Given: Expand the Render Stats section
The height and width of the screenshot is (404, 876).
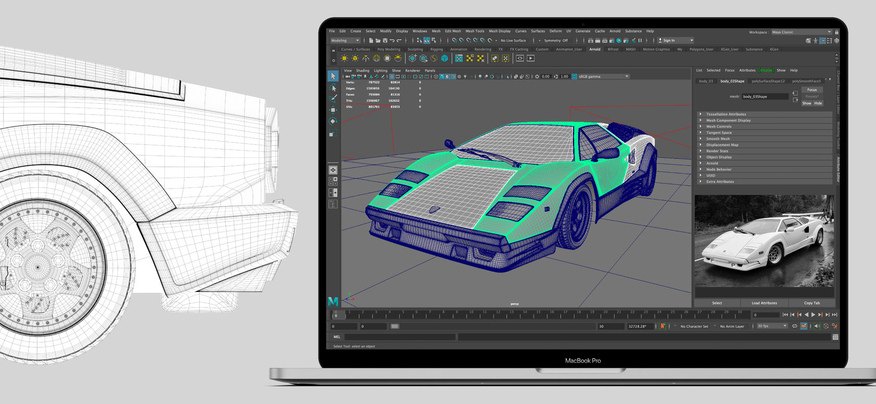Looking at the screenshot, I should point(765,151).
